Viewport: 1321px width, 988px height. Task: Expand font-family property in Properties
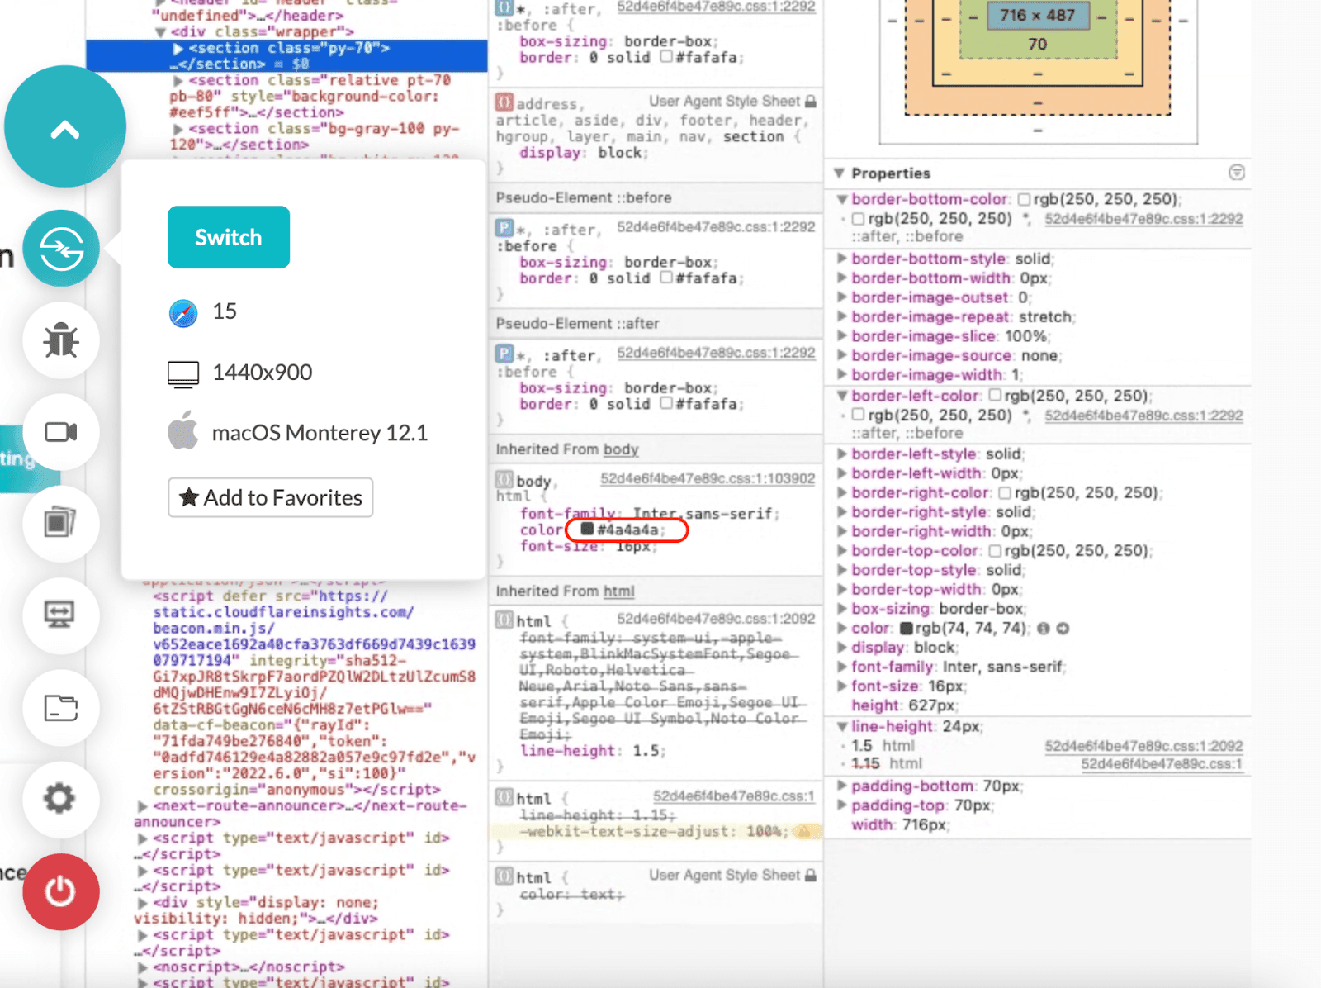pyautogui.click(x=842, y=667)
